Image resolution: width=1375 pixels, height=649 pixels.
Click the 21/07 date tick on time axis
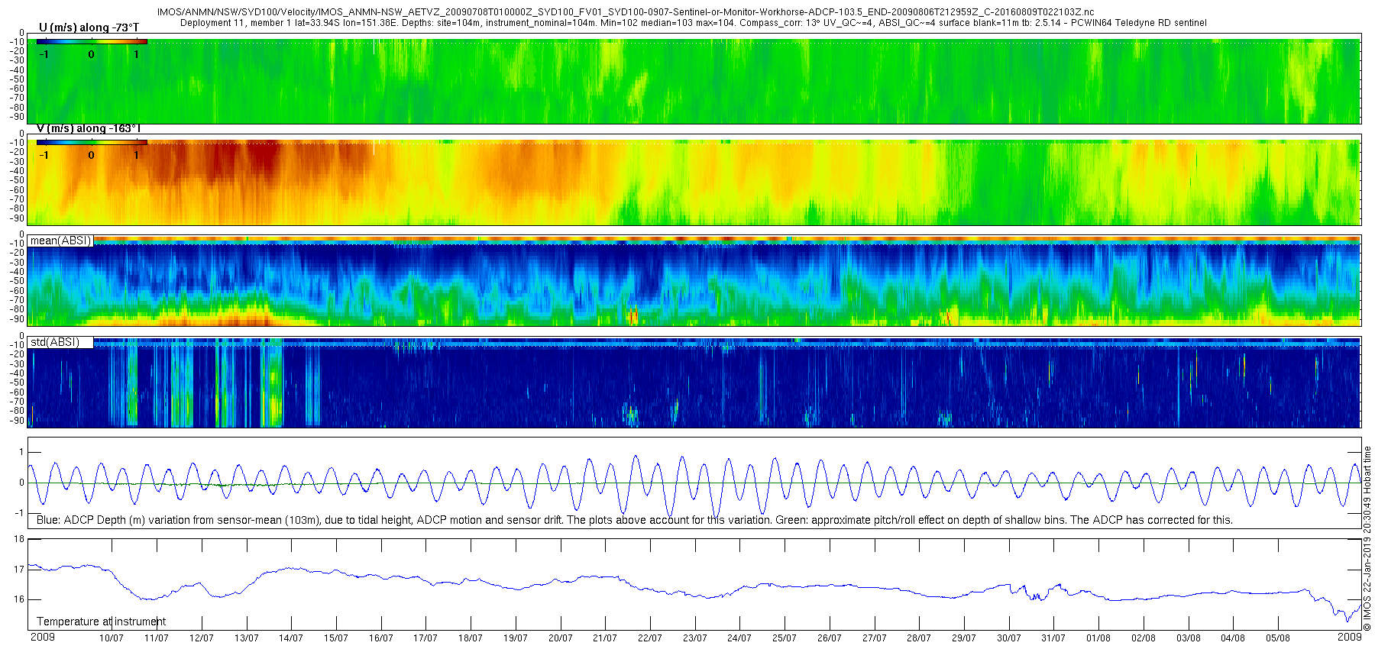(x=605, y=638)
